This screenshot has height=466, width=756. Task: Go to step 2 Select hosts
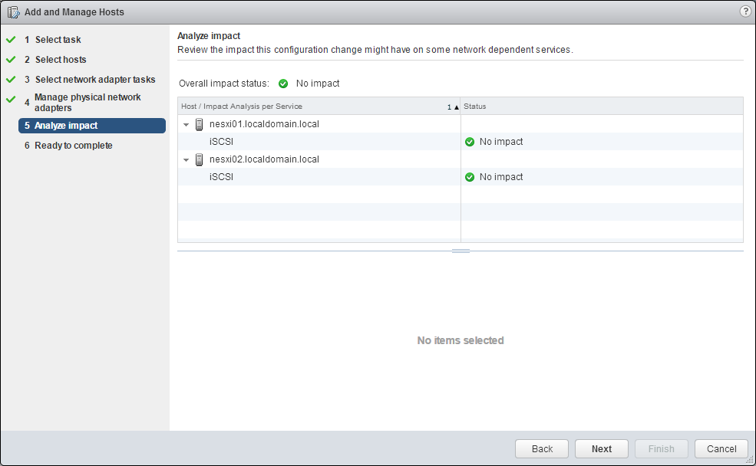point(60,60)
